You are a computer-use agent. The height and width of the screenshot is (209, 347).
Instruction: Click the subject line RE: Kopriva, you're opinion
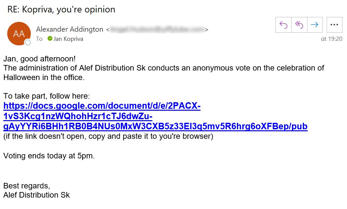(x=61, y=9)
